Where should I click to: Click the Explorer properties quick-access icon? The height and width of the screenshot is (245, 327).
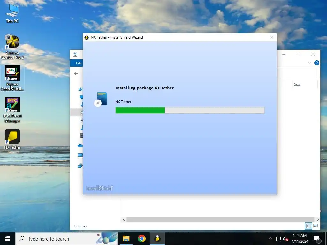click(75, 54)
